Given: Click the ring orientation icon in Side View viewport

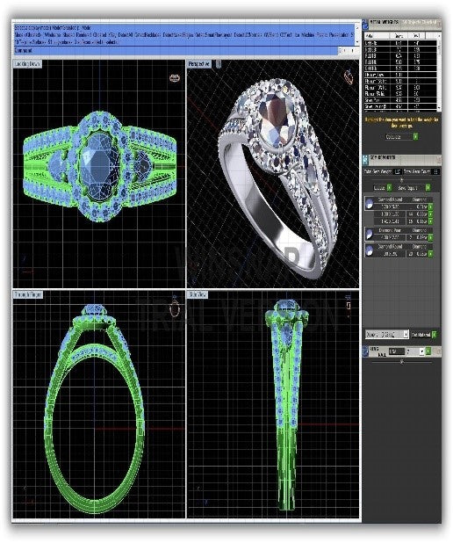Looking at the screenshot, I should pyautogui.click(x=348, y=304).
